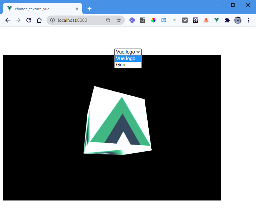This screenshot has height=217, width=256.
Task: View site information icon in address bar
Action: 53,20
